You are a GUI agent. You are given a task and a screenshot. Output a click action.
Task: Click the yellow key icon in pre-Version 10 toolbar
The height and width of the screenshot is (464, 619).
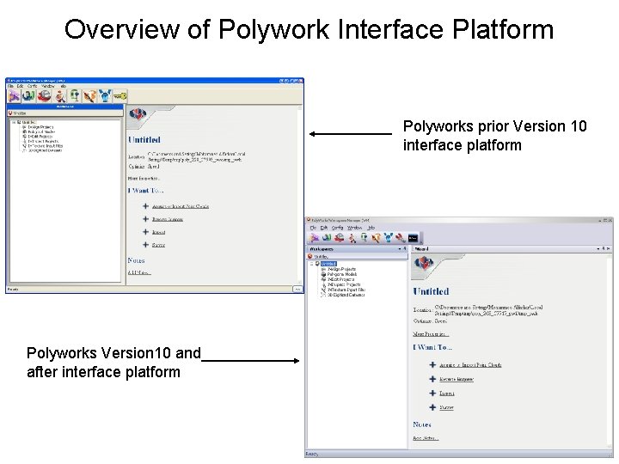pyautogui.click(x=120, y=96)
